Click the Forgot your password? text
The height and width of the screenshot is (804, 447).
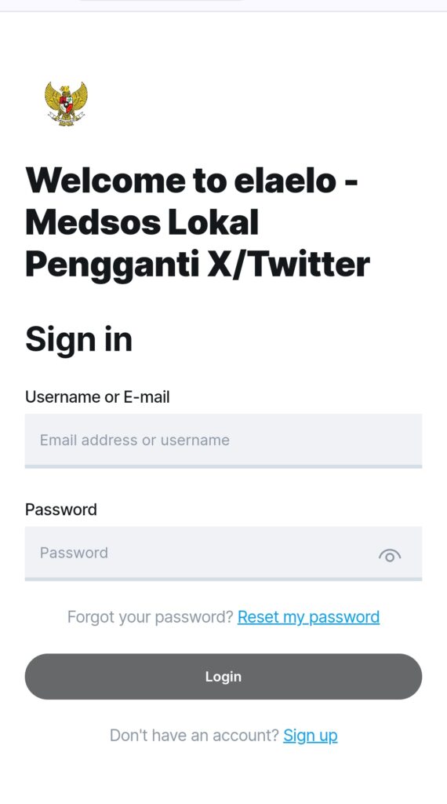[x=151, y=617]
